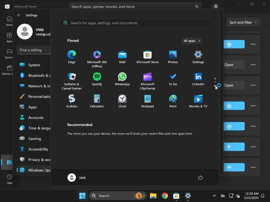
Task: Click the VM6 profile picture in Settings
Action: tap(25, 32)
